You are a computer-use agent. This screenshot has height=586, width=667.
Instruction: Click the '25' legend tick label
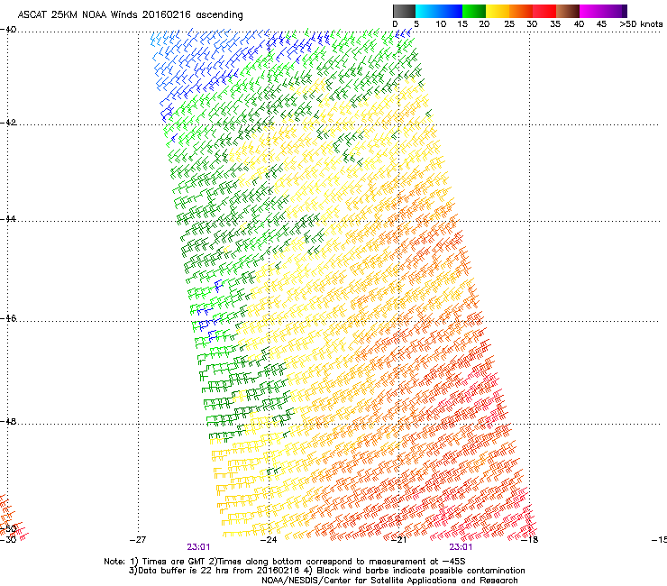coord(509,24)
